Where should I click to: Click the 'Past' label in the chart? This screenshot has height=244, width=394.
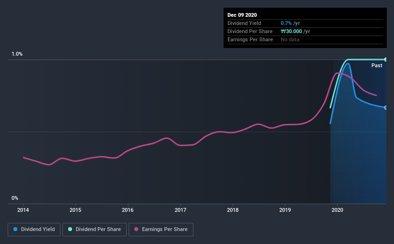click(377, 65)
